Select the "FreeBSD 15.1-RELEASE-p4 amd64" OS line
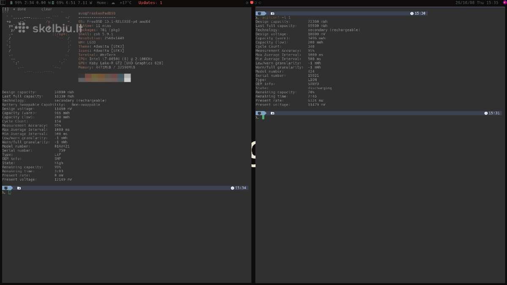Viewport: 507px width, 285px height. pos(114,22)
